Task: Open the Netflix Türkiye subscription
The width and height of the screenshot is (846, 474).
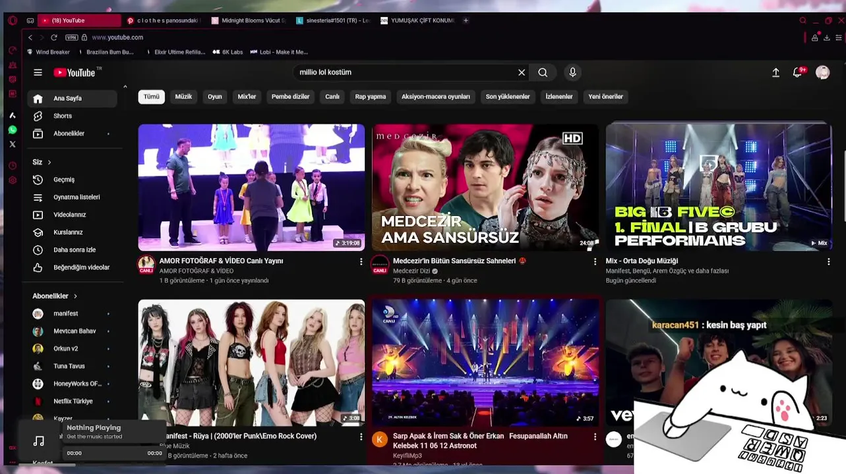Action: coord(71,402)
